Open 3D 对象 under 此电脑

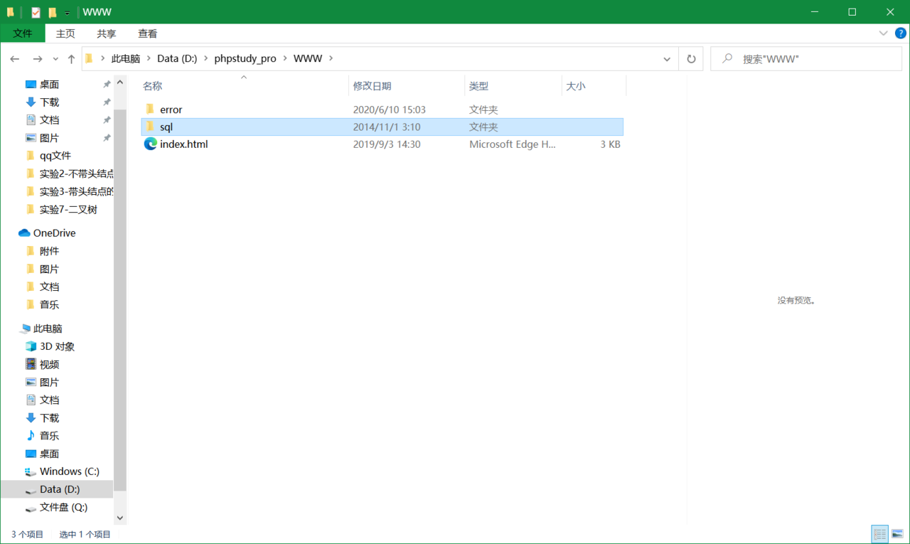point(57,347)
